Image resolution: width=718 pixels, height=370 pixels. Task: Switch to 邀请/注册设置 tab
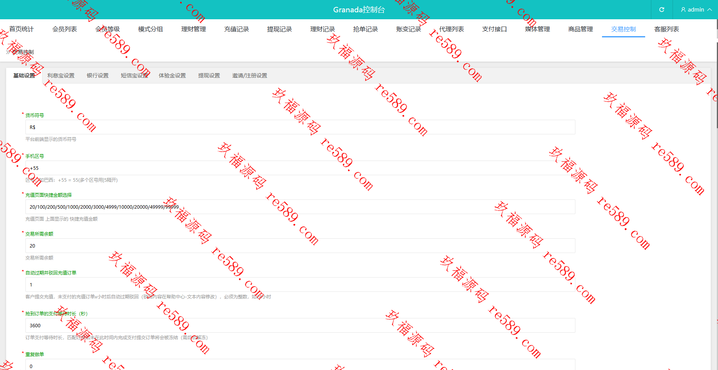249,75
